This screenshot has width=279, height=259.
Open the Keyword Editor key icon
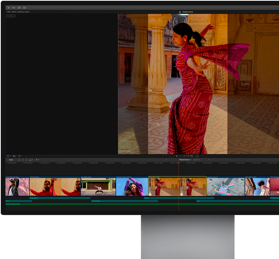click(x=14, y=8)
